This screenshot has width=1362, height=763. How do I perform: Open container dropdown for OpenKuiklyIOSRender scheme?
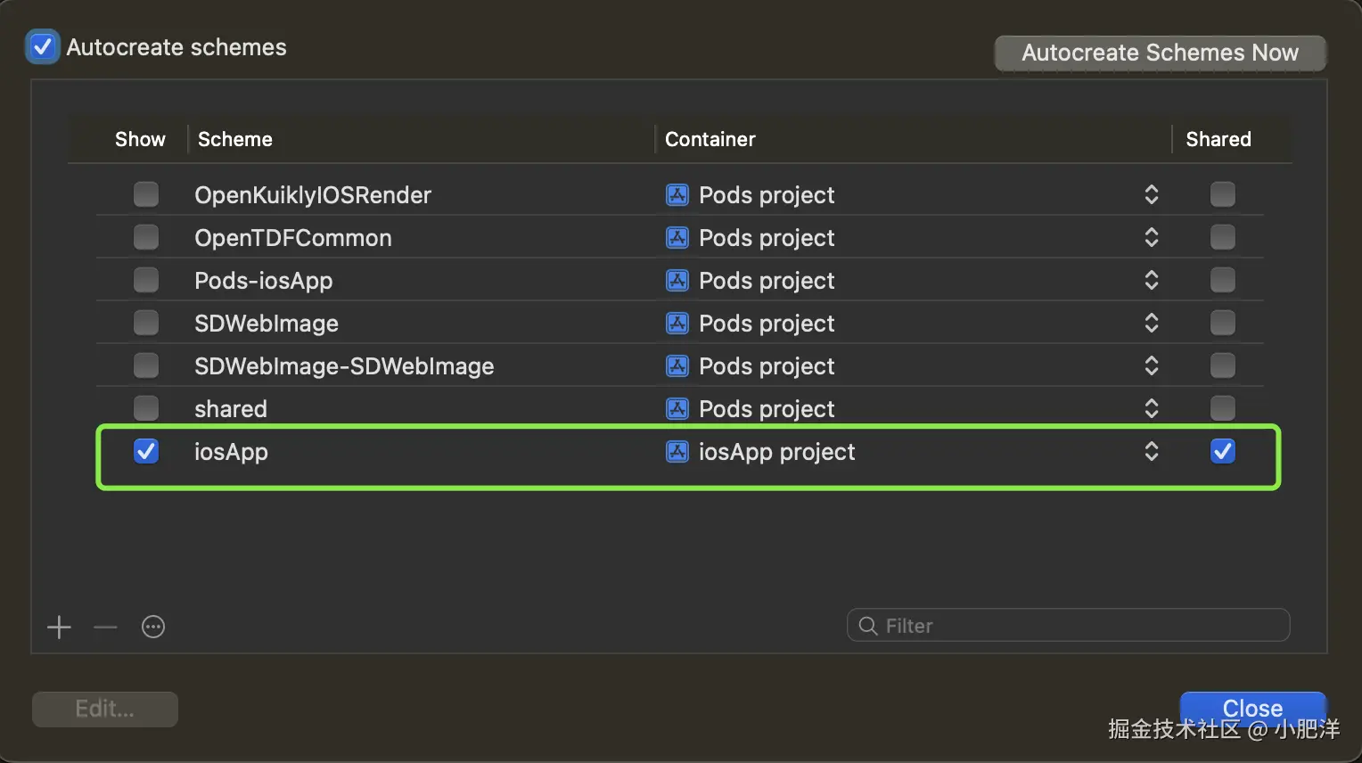(x=1151, y=195)
